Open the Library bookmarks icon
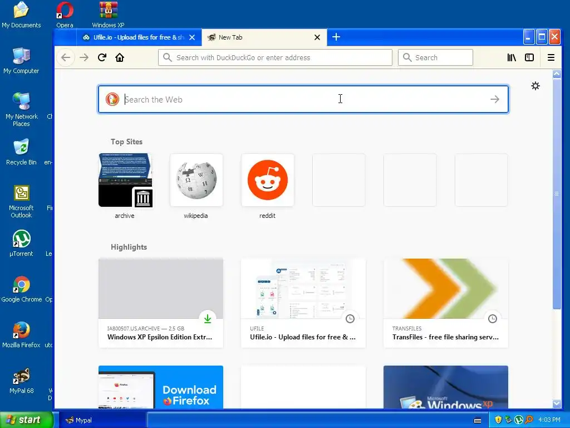The height and width of the screenshot is (428, 570). pos(512,57)
